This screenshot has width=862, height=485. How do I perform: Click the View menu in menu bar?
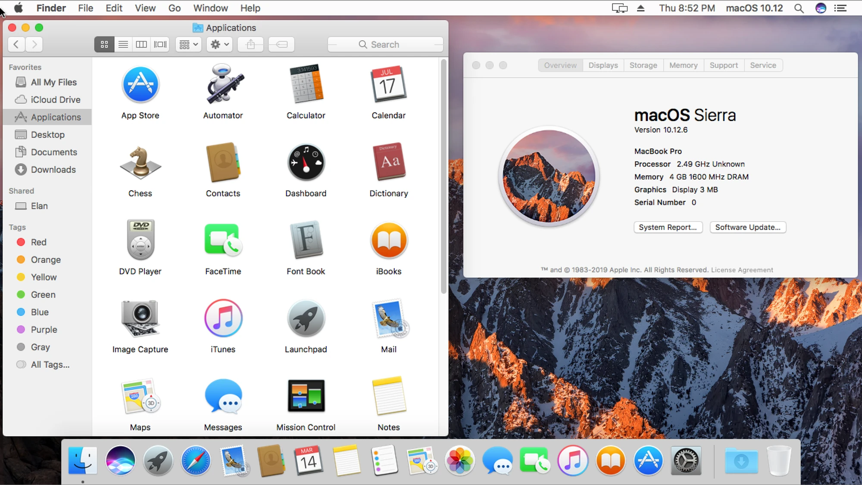[144, 8]
